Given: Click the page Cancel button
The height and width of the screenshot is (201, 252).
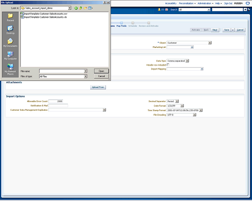Looking at the screenshot, I should (240, 30).
